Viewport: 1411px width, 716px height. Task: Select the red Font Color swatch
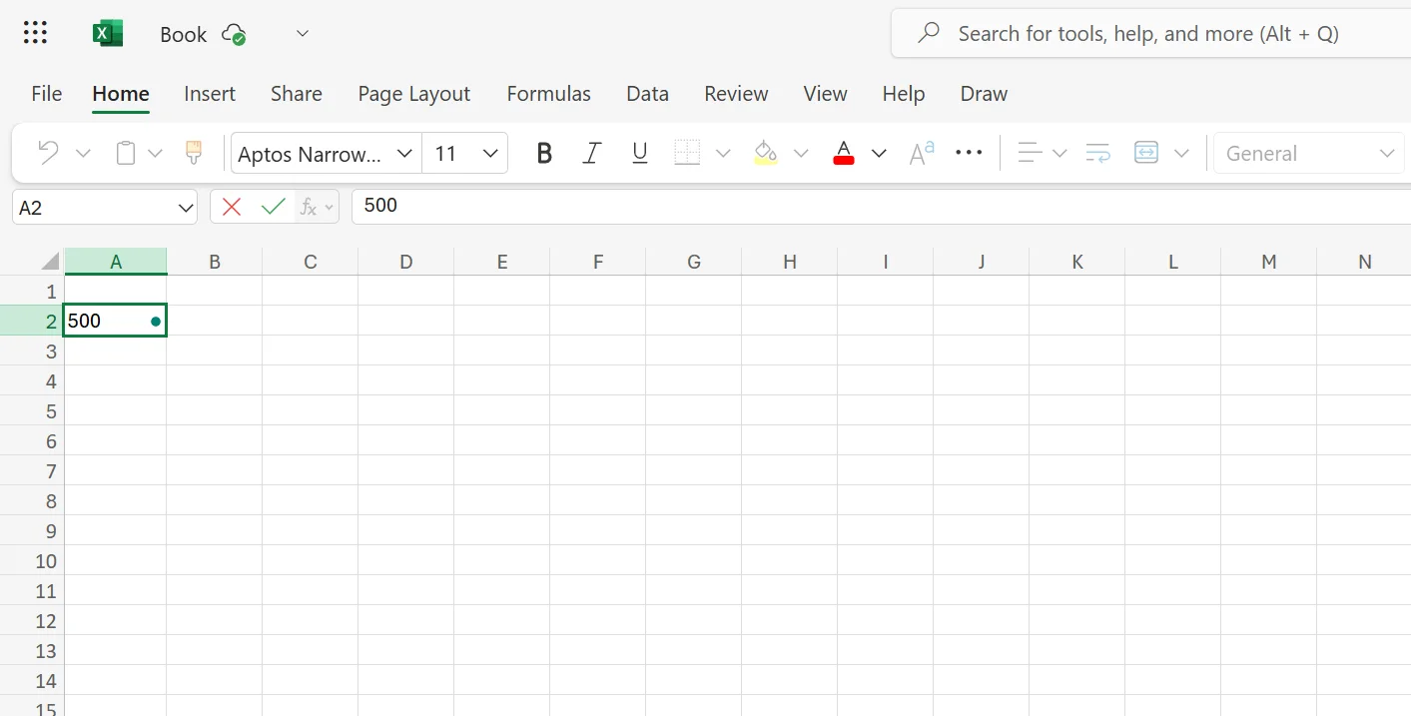click(x=844, y=153)
